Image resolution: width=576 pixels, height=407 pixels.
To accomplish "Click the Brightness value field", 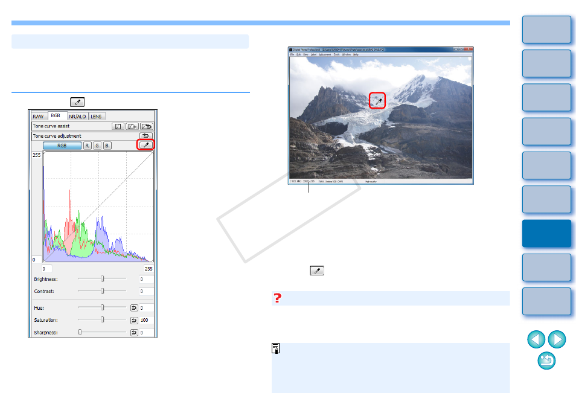I will tap(146, 279).
